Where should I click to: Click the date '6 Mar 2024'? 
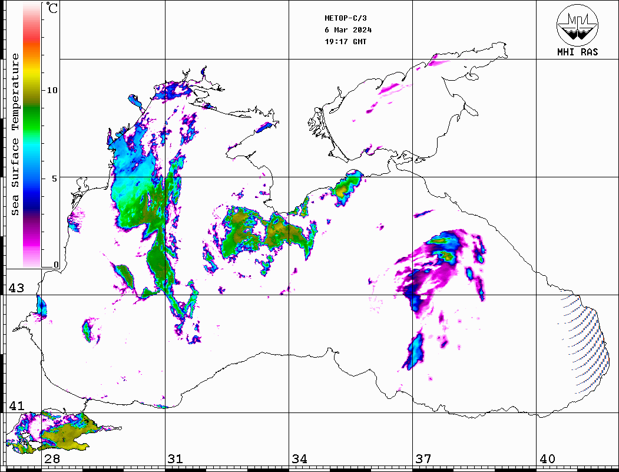click(x=348, y=30)
